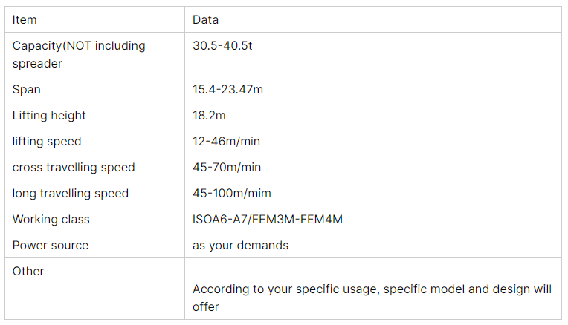Select the "Lifting height" label
568x325 pixels.
pyautogui.click(x=49, y=116)
